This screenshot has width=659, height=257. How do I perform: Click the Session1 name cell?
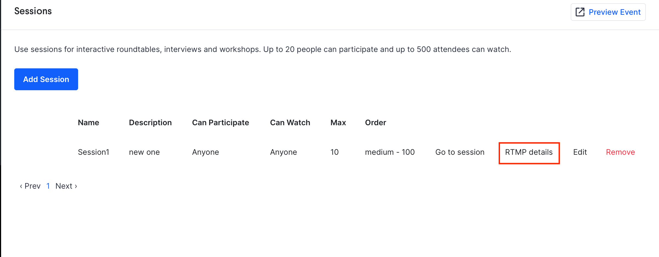[93, 152]
